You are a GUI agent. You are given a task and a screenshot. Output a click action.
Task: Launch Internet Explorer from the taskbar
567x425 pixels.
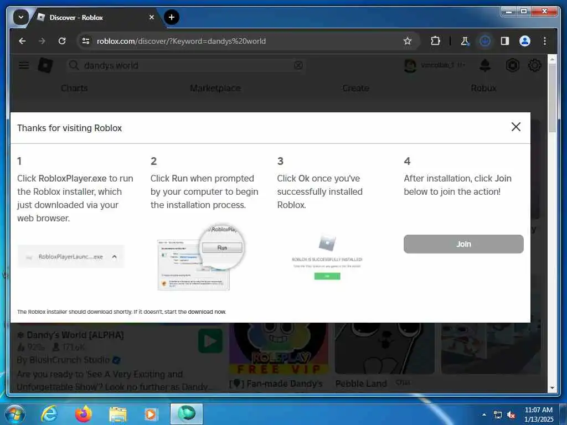(x=49, y=414)
